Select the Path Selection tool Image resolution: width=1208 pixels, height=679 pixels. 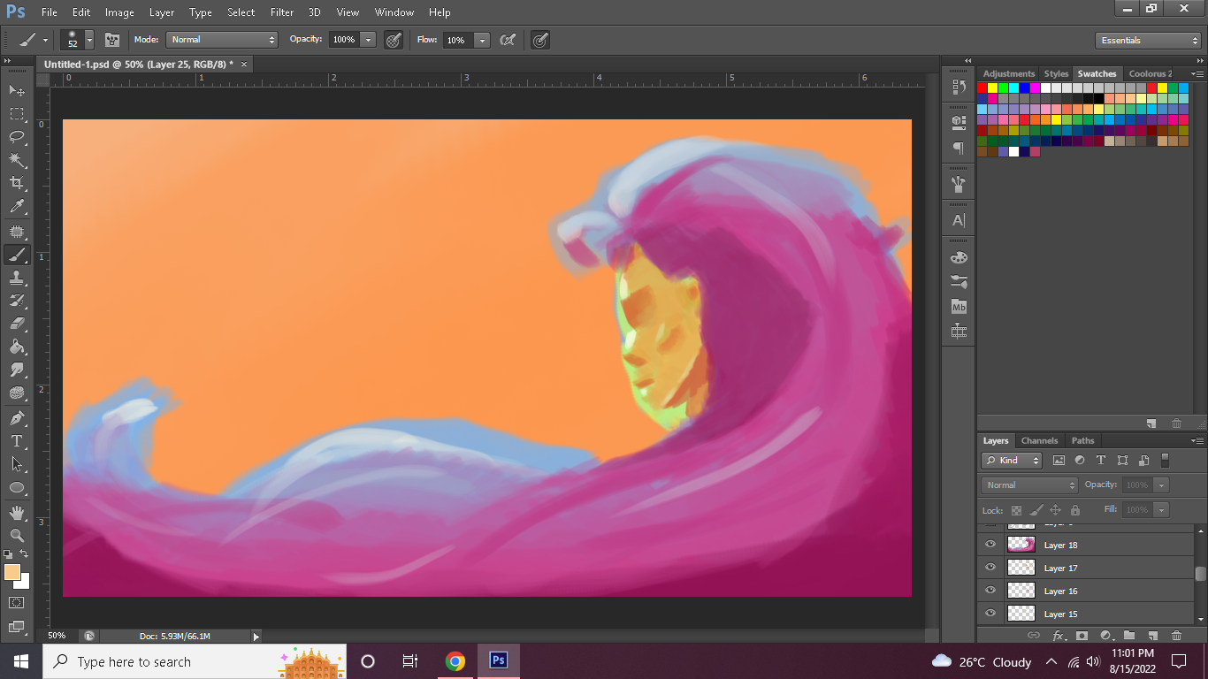(x=17, y=463)
